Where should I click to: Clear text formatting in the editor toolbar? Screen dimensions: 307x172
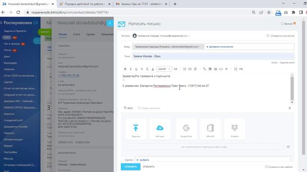[147, 69]
